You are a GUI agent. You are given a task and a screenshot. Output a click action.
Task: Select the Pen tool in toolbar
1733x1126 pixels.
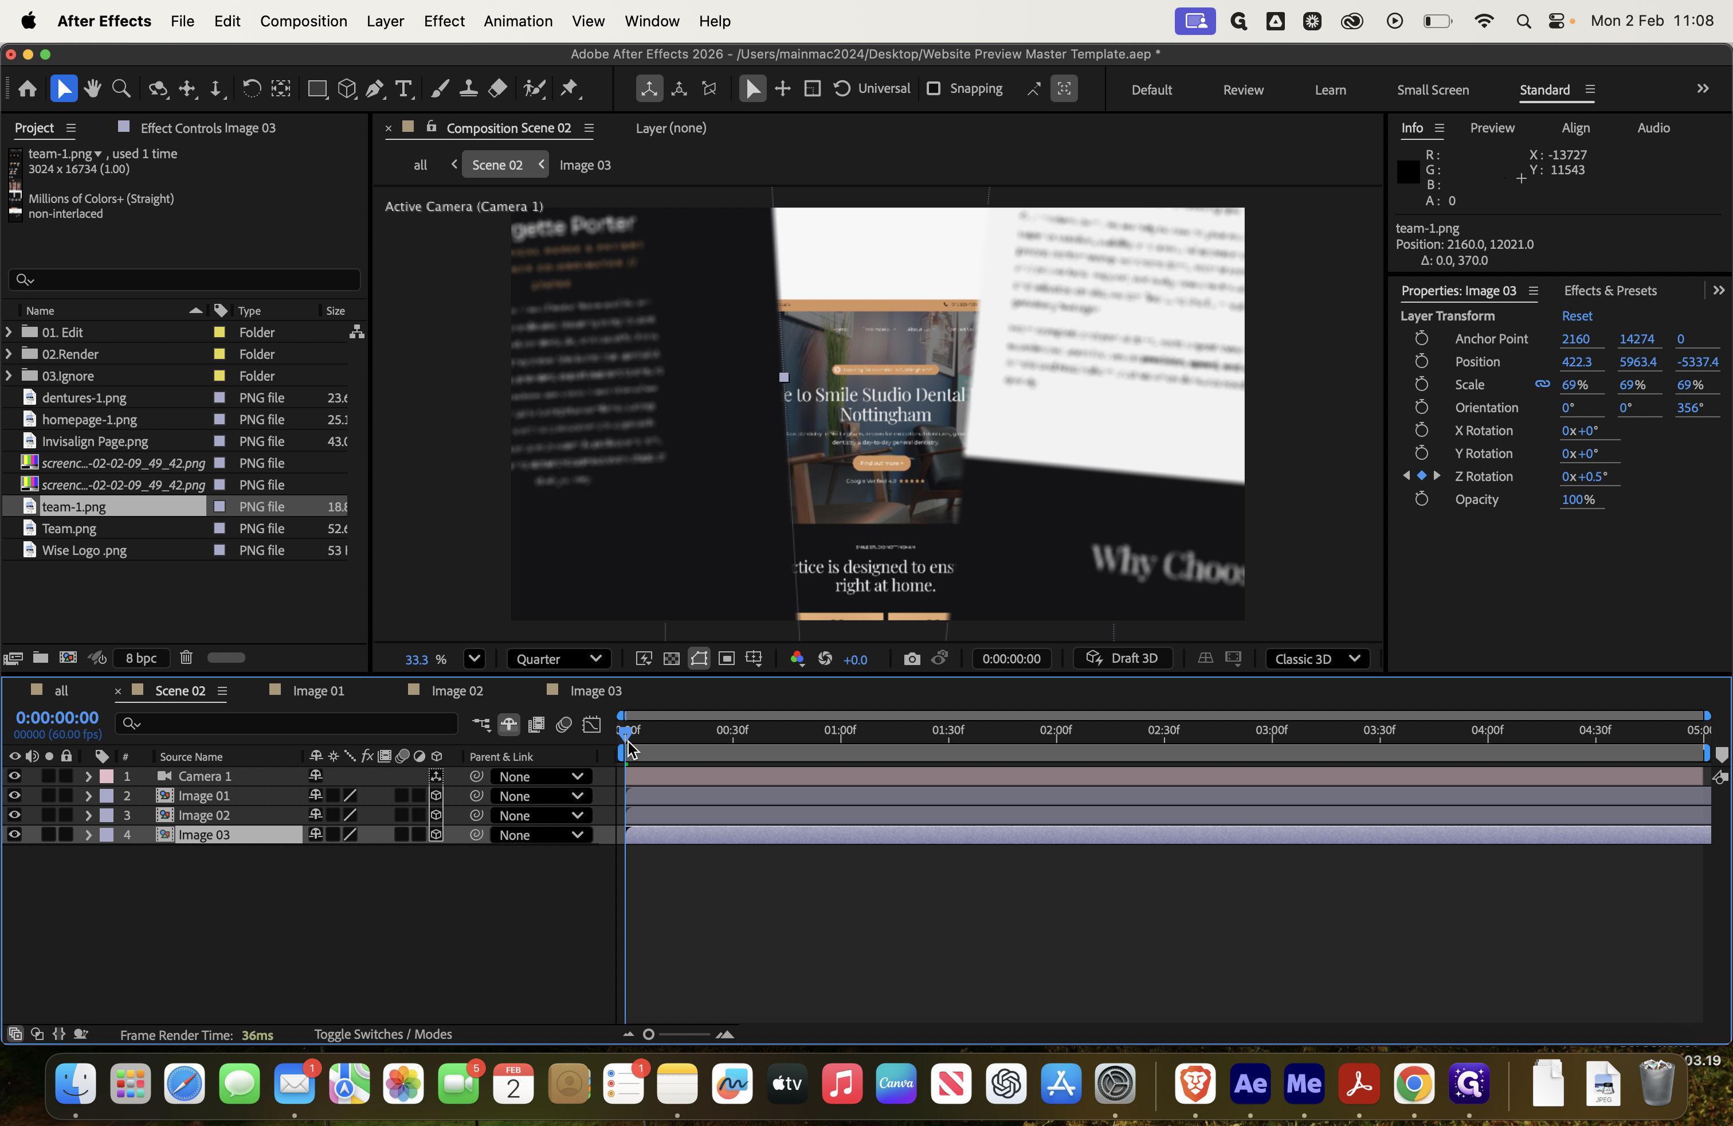coord(374,89)
